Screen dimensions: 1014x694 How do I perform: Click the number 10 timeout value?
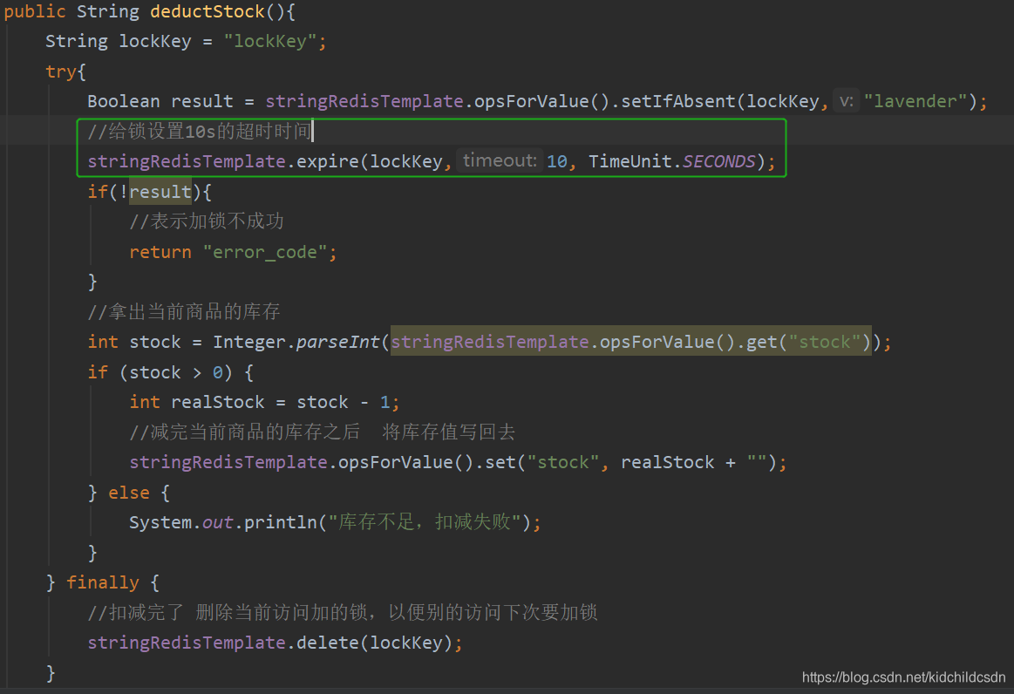[x=557, y=161]
